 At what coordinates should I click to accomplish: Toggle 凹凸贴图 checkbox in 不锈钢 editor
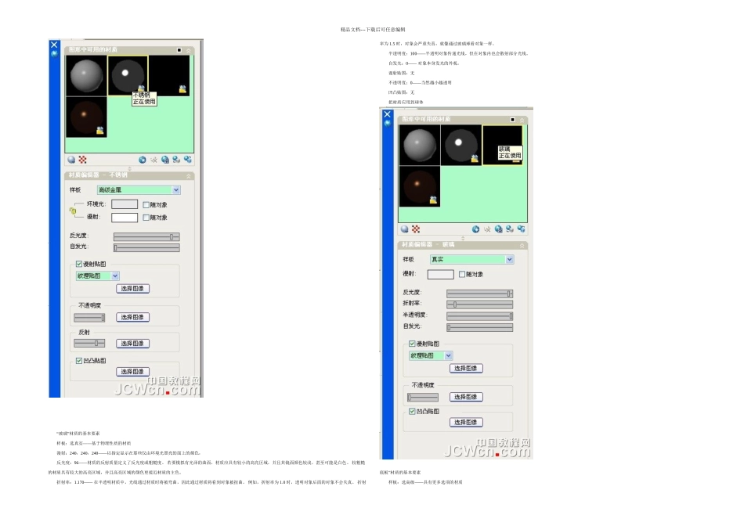pos(79,361)
